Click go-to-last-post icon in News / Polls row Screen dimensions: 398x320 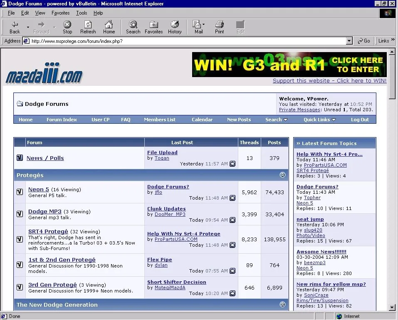click(x=232, y=164)
